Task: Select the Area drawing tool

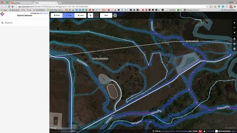Action: tap(80, 16)
